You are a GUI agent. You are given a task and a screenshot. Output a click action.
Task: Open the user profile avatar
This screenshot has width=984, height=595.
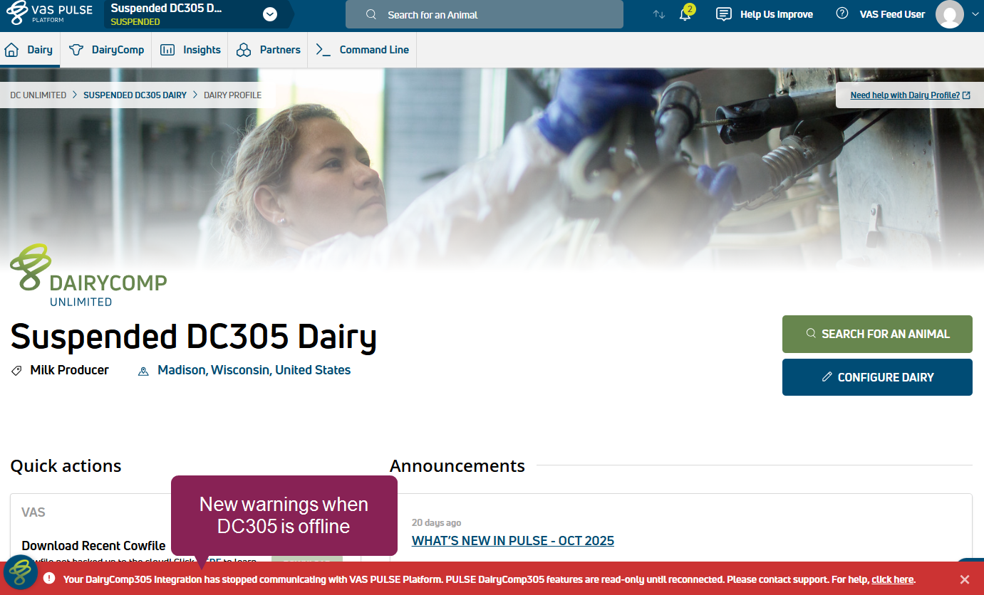(x=949, y=14)
